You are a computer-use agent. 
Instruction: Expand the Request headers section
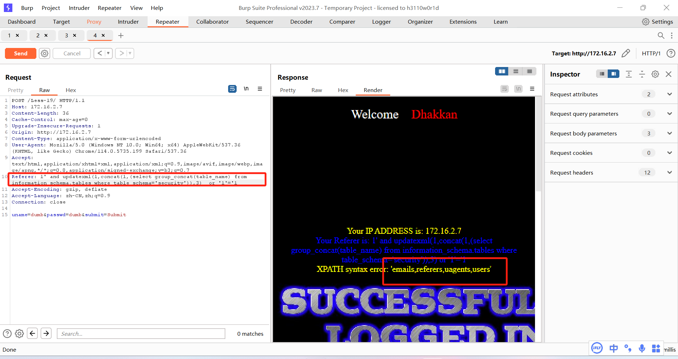670,172
